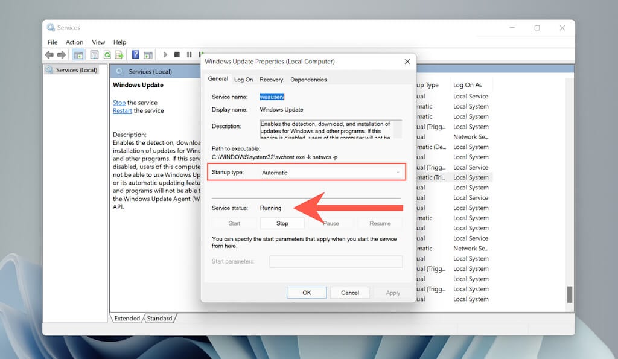Select the Extended view tab
Image resolution: width=618 pixels, height=359 pixels.
tap(127, 318)
